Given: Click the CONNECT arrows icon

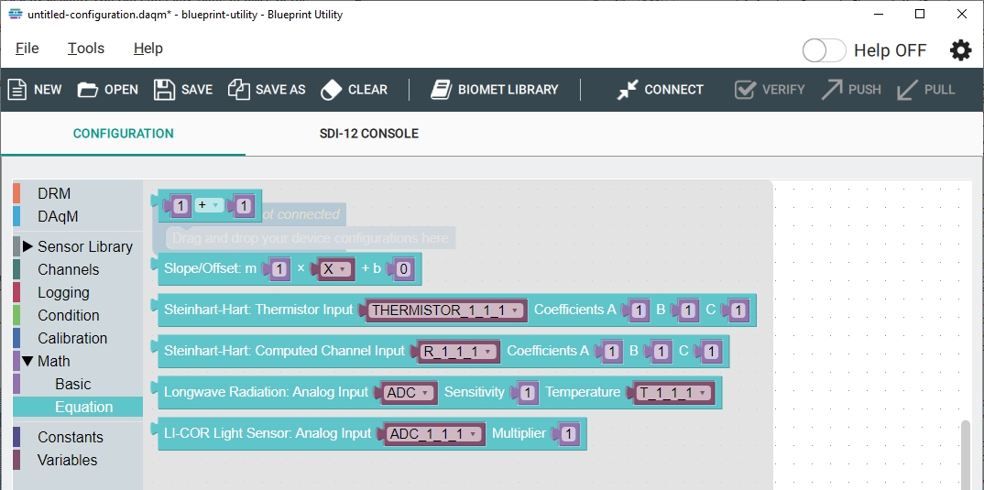Looking at the screenshot, I should click(628, 90).
